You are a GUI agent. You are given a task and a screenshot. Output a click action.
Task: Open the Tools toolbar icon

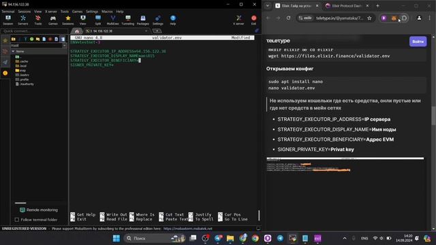pyautogui.click(x=38, y=20)
